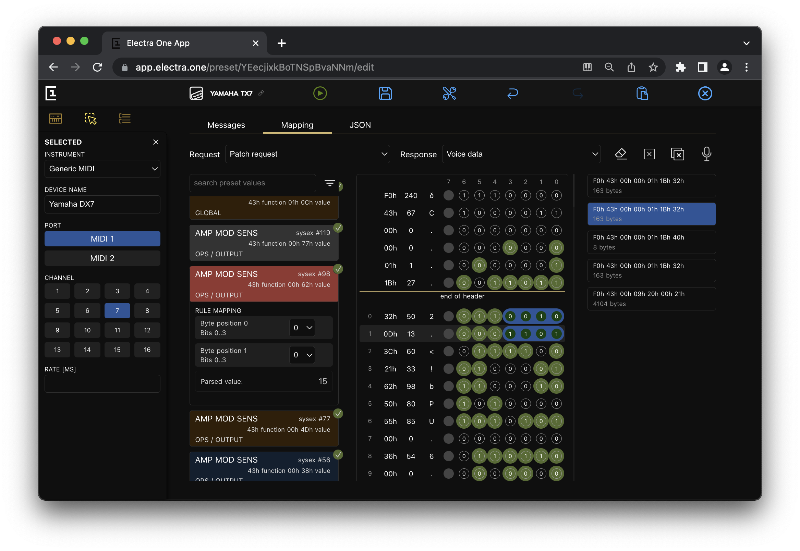
Task: Select the MIDI 2 port button
Action: pyautogui.click(x=102, y=258)
